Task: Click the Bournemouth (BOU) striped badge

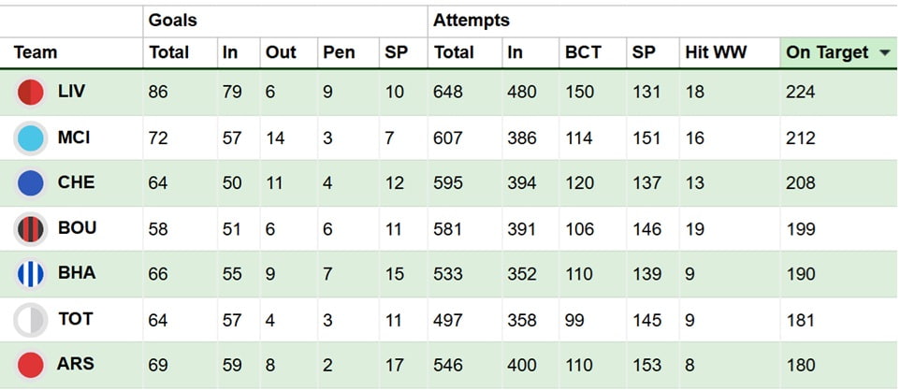Action: click(31, 229)
